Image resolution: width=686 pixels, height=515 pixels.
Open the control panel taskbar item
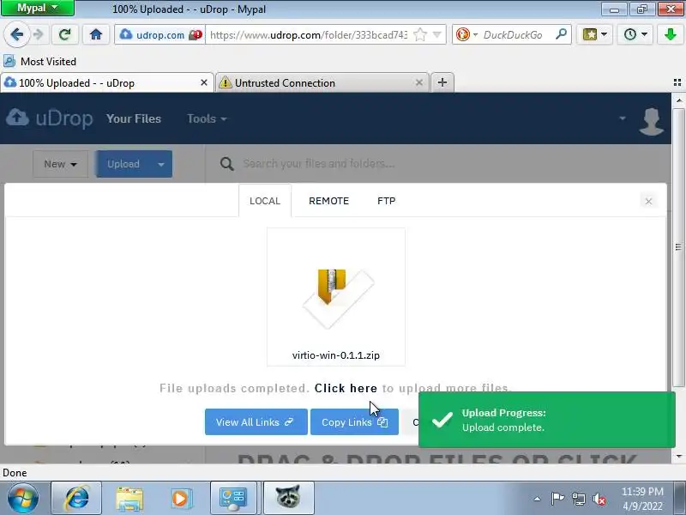[x=233, y=499]
